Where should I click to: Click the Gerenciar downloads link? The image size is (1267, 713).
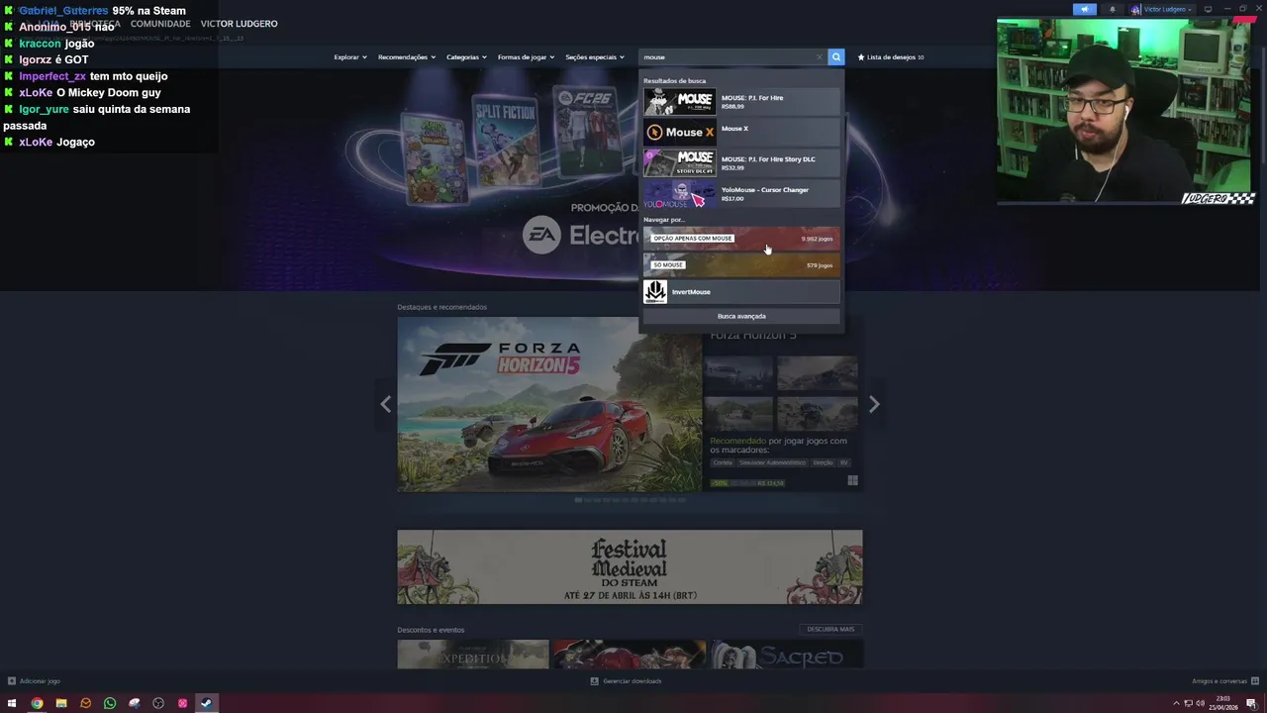[632, 681]
